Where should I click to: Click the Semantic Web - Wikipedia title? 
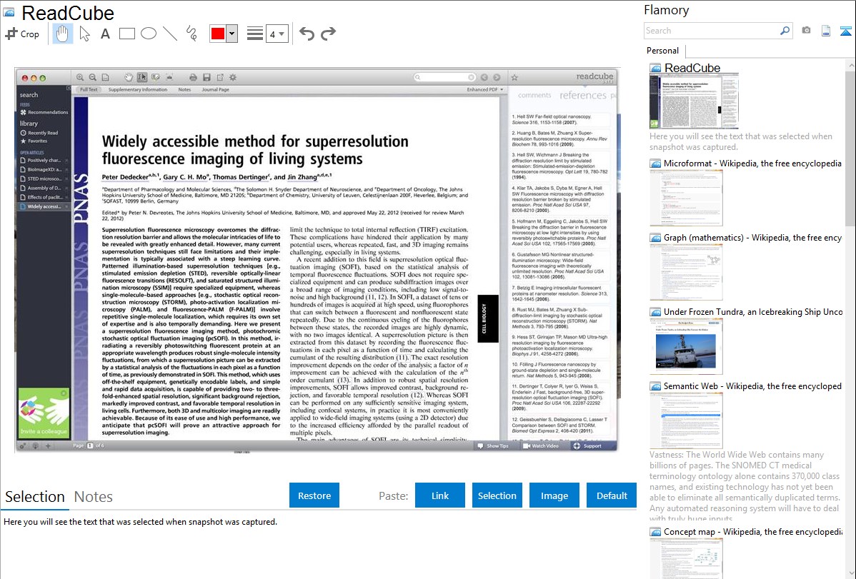point(752,386)
